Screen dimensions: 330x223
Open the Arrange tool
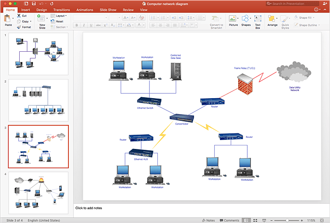tap(271, 18)
